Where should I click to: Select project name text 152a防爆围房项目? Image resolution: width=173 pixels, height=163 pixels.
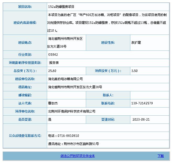tap(61, 7)
